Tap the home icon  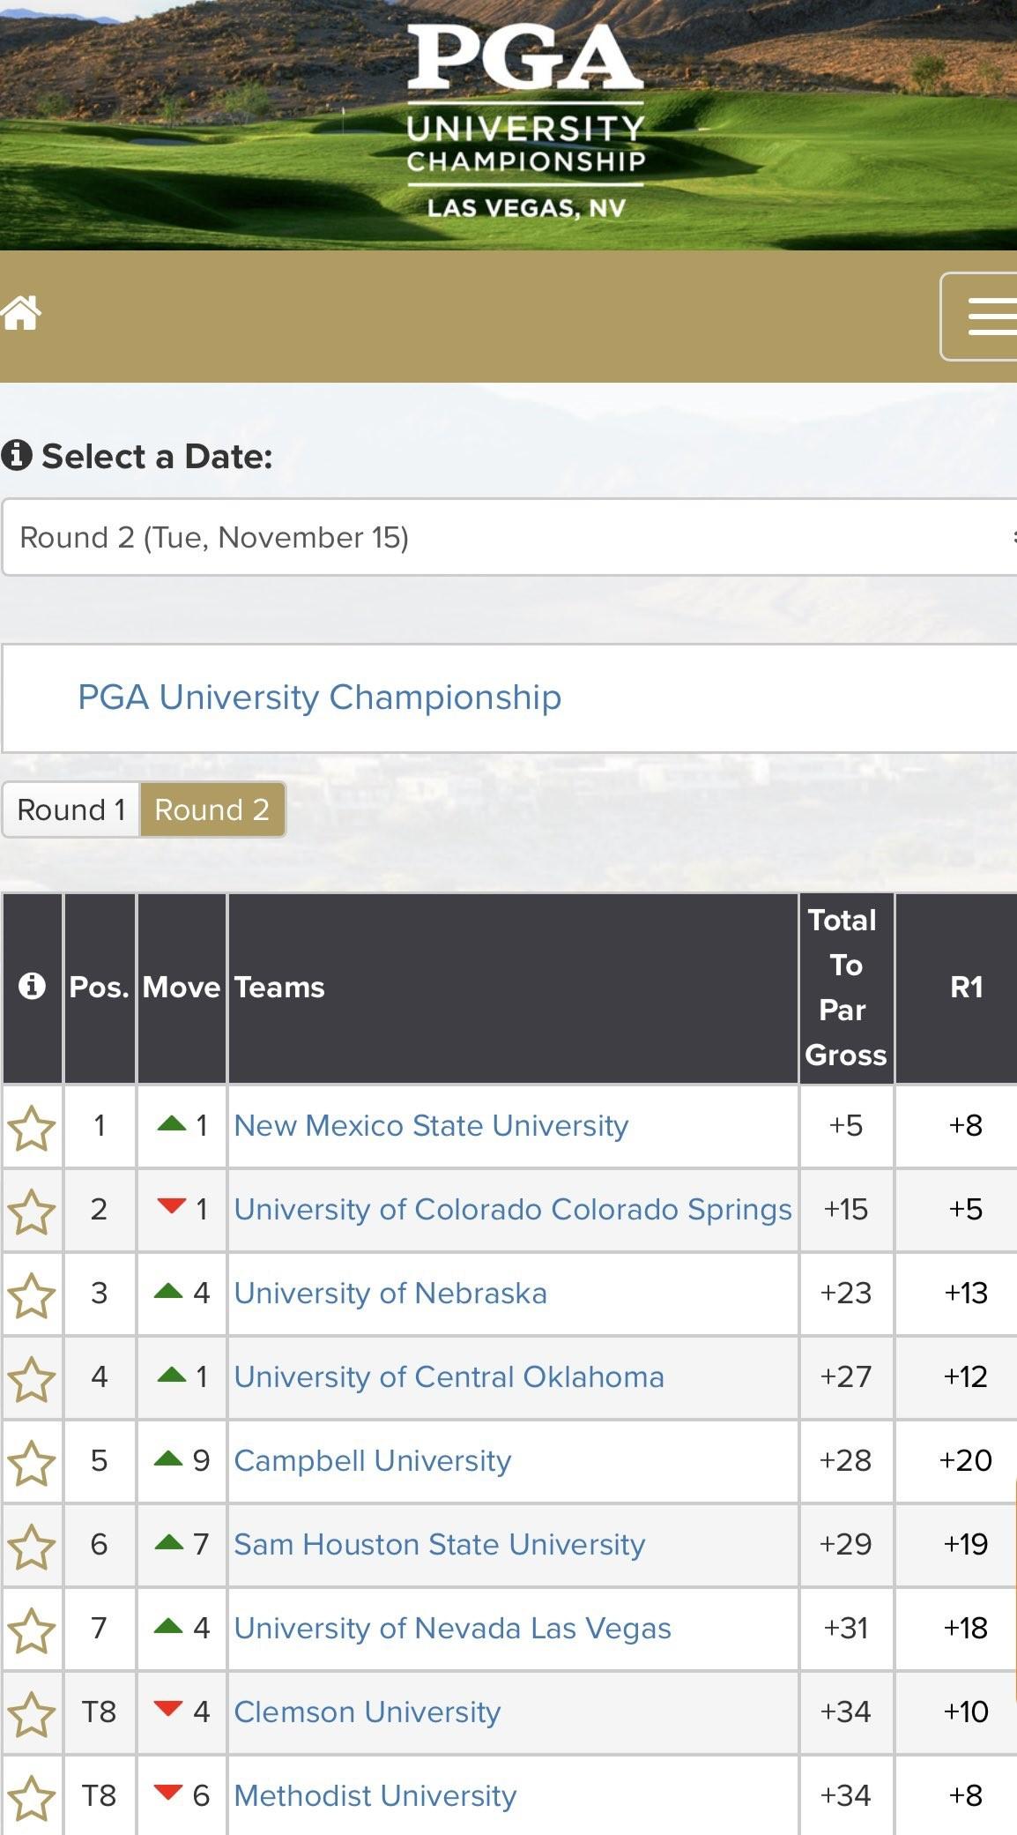[x=21, y=313]
